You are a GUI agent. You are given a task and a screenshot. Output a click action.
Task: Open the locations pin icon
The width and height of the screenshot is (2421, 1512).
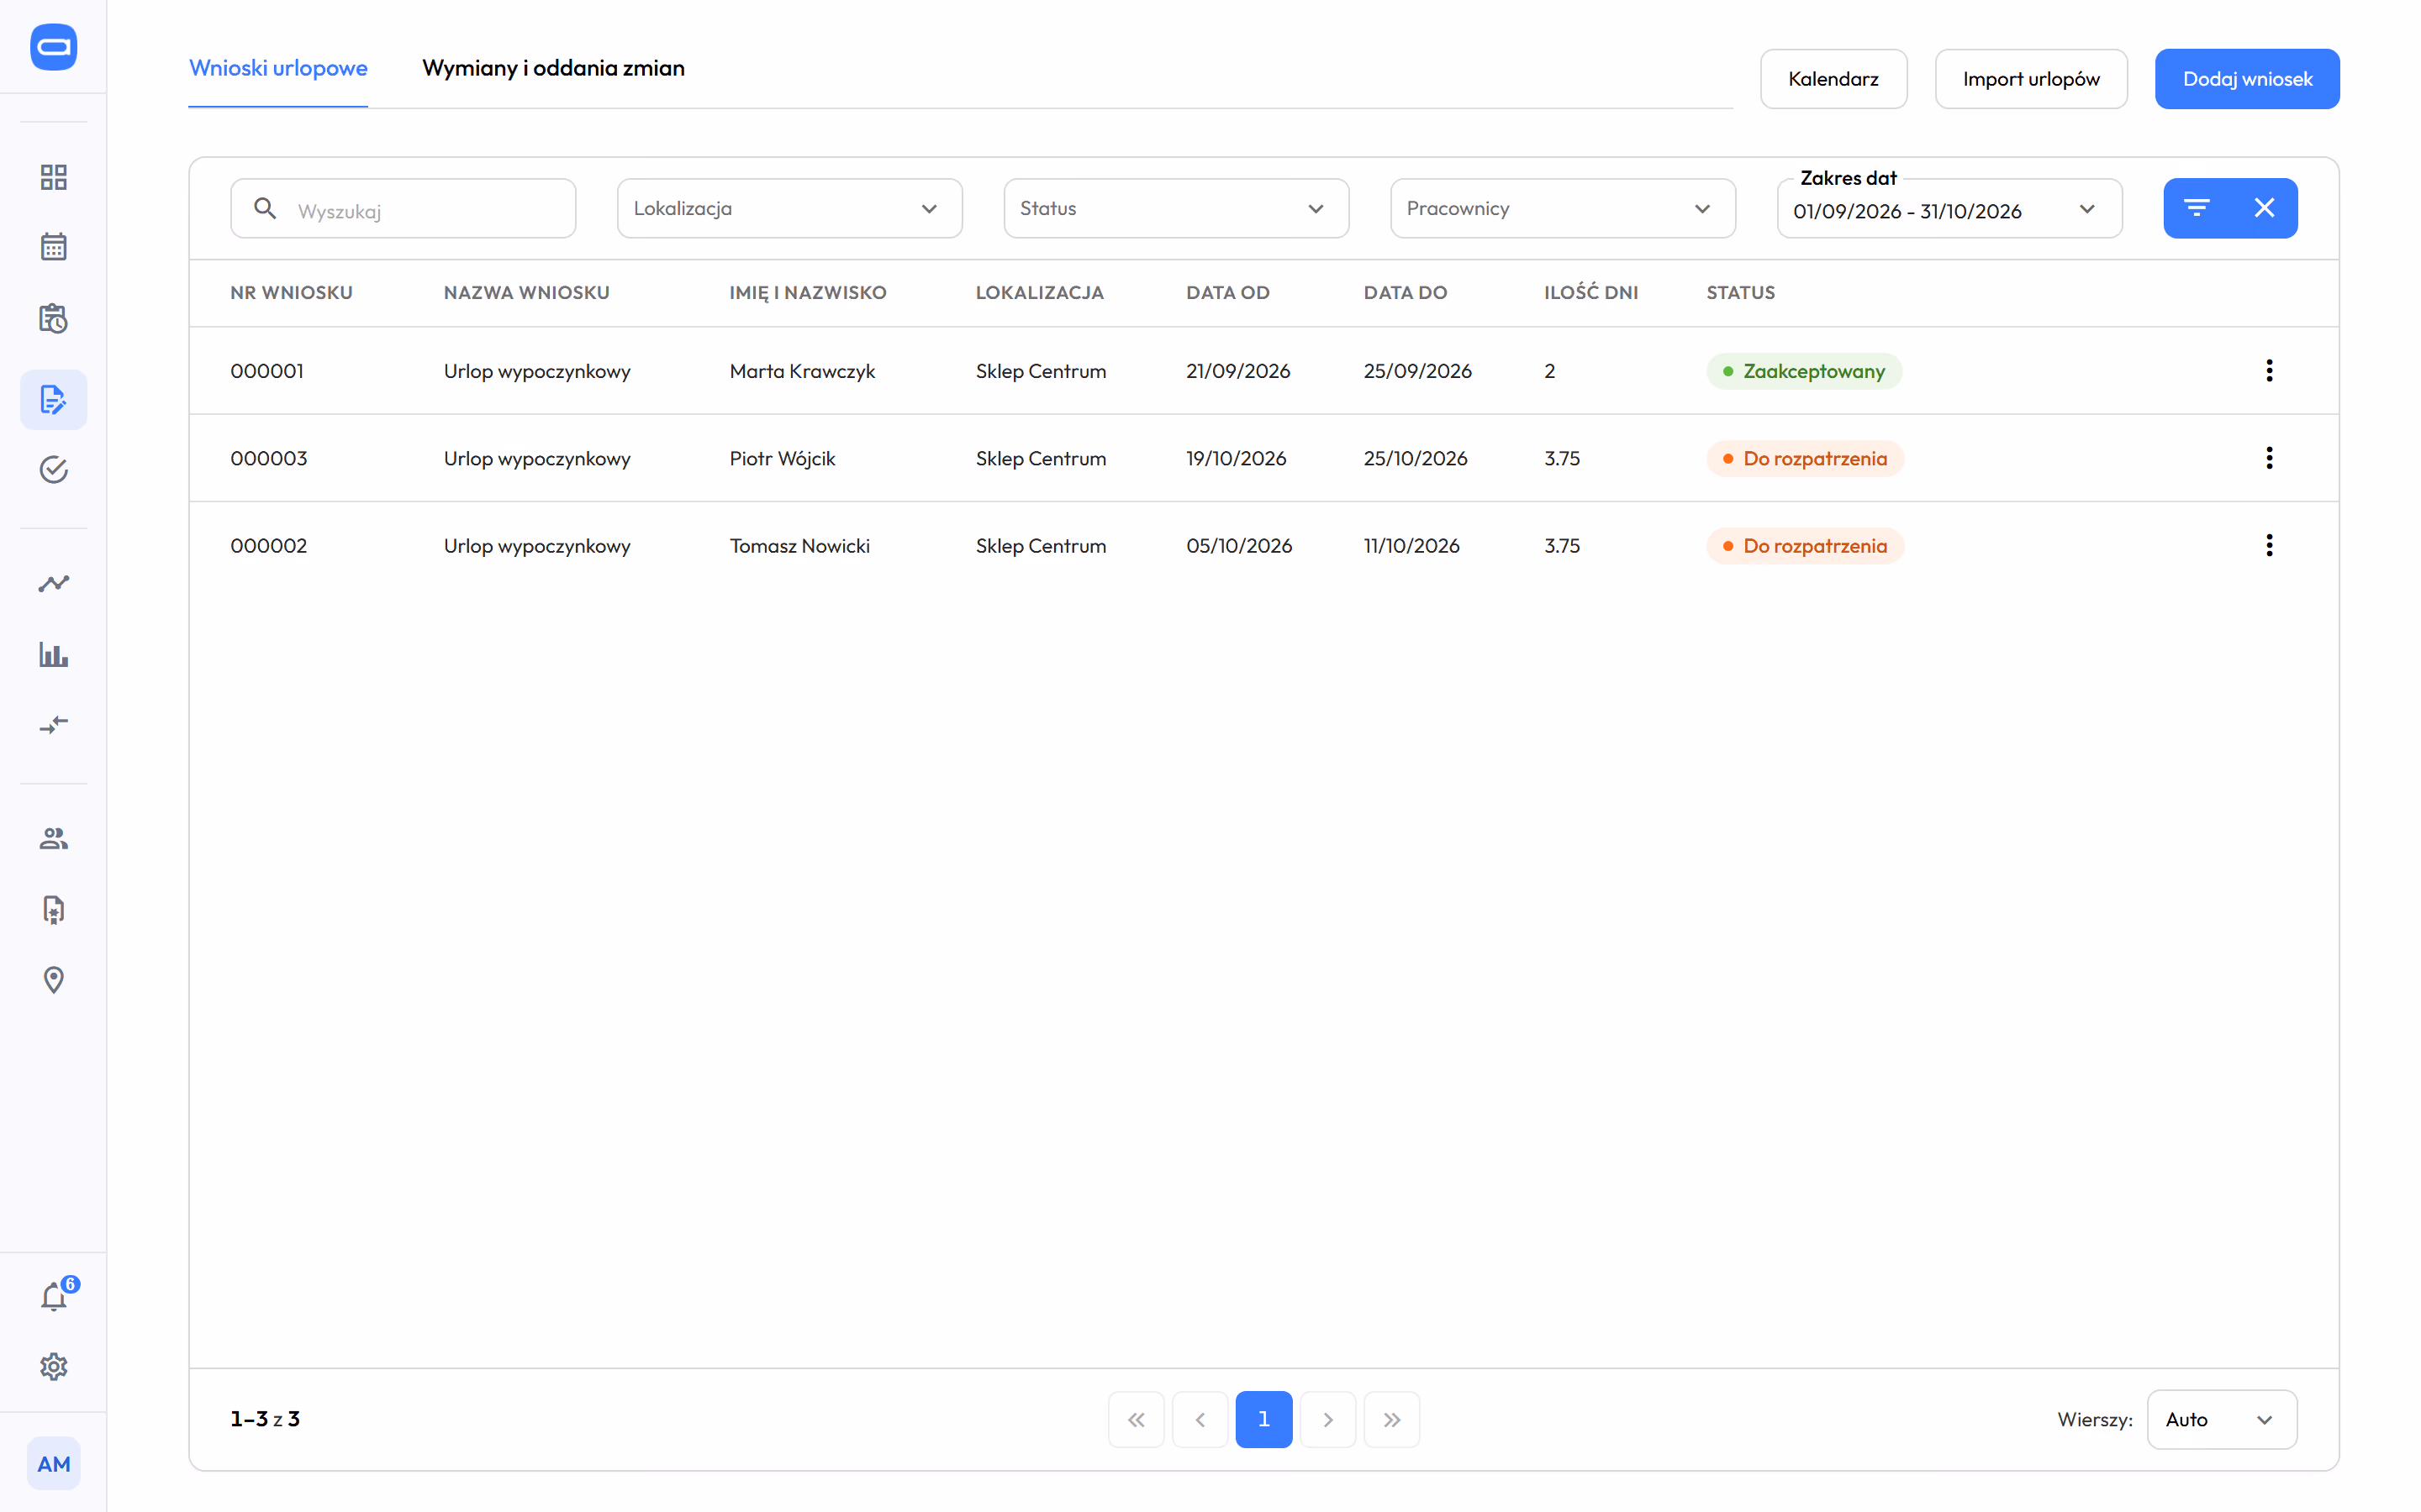53,980
